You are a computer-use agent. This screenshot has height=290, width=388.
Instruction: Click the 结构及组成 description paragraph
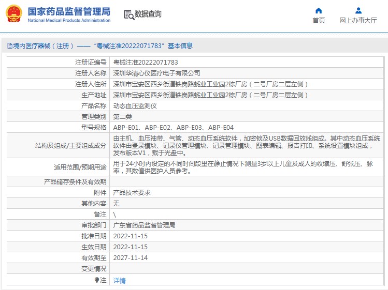[x=247, y=146]
